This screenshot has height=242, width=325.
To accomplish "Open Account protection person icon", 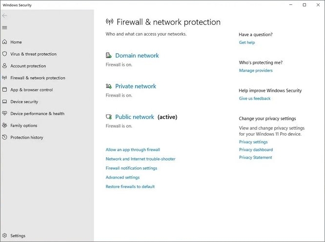I will coord(5,66).
